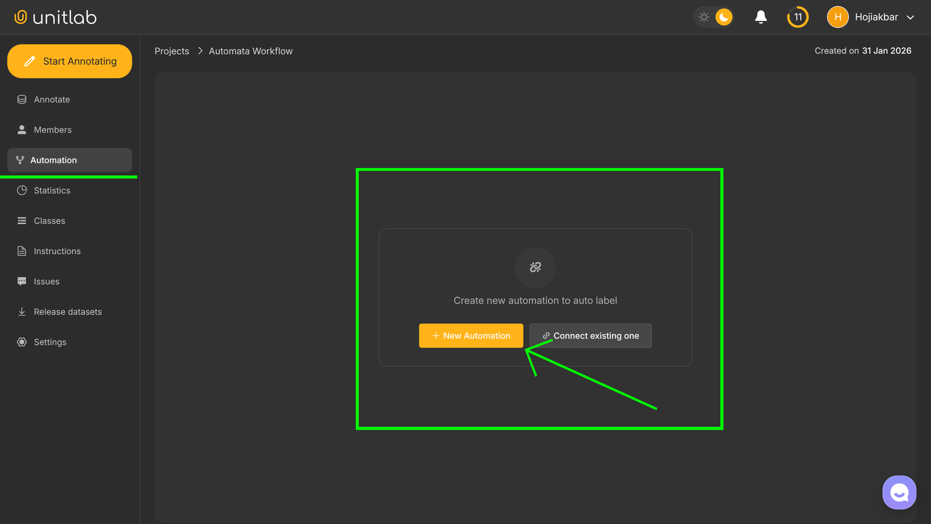Open Release datasets via the download icon
This screenshot has width=931, height=524.
coord(21,311)
